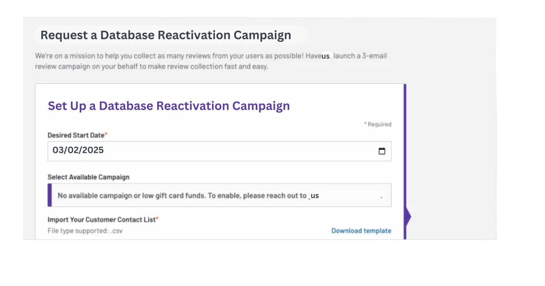
Task: Click the Select Available Campaign label
Action: pos(89,177)
